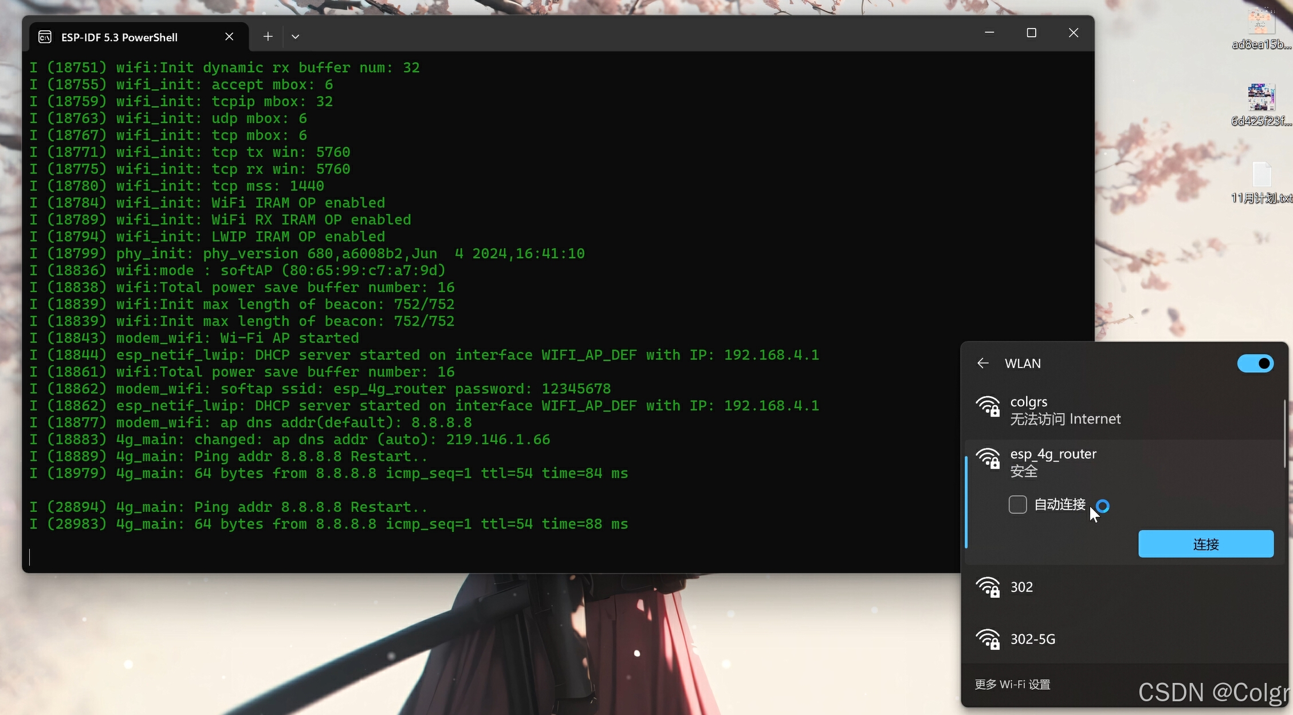Check the auto connect checkbox for esp_4g_router
This screenshot has height=715, width=1293.
pyautogui.click(x=1017, y=504)
